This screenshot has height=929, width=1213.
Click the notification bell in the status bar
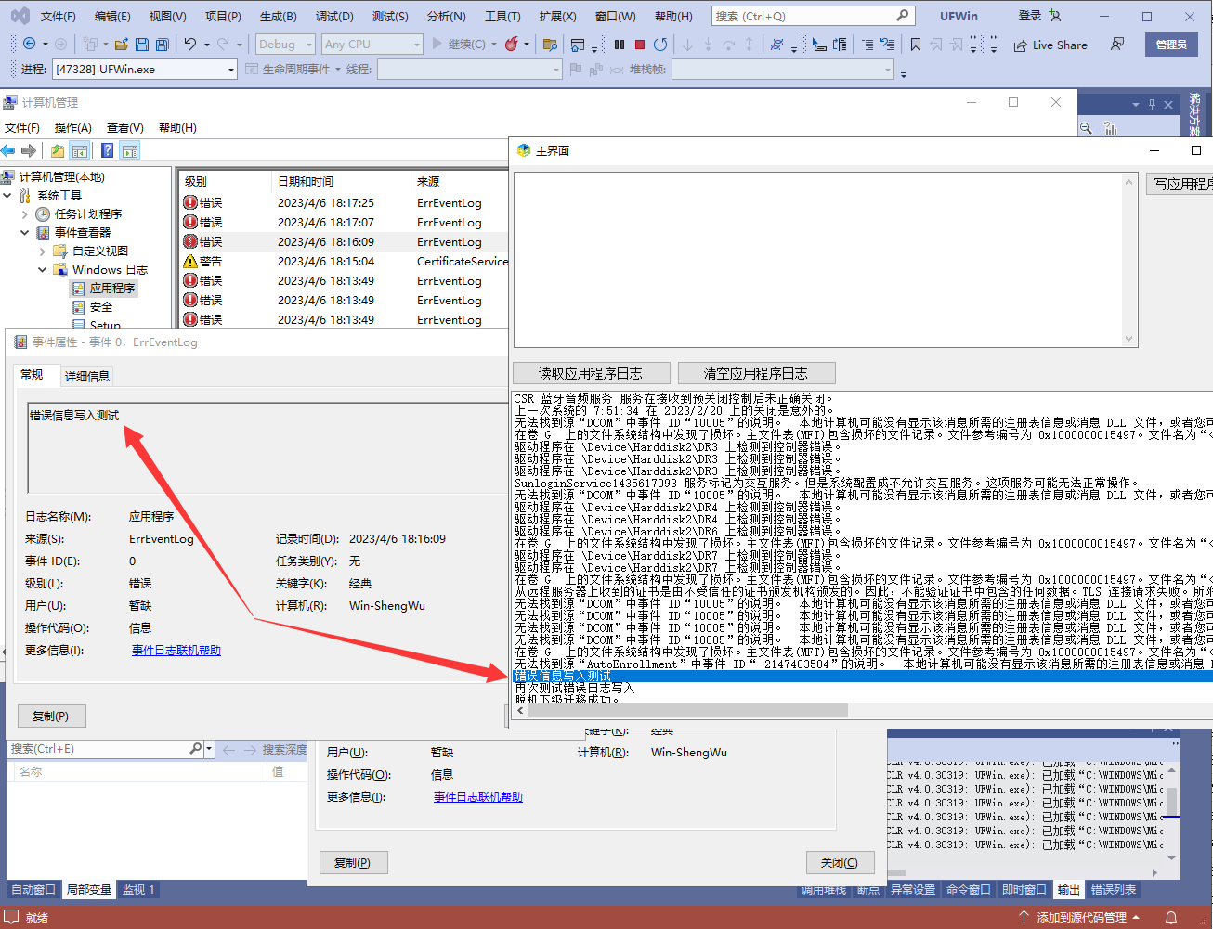click(1171, 917)
